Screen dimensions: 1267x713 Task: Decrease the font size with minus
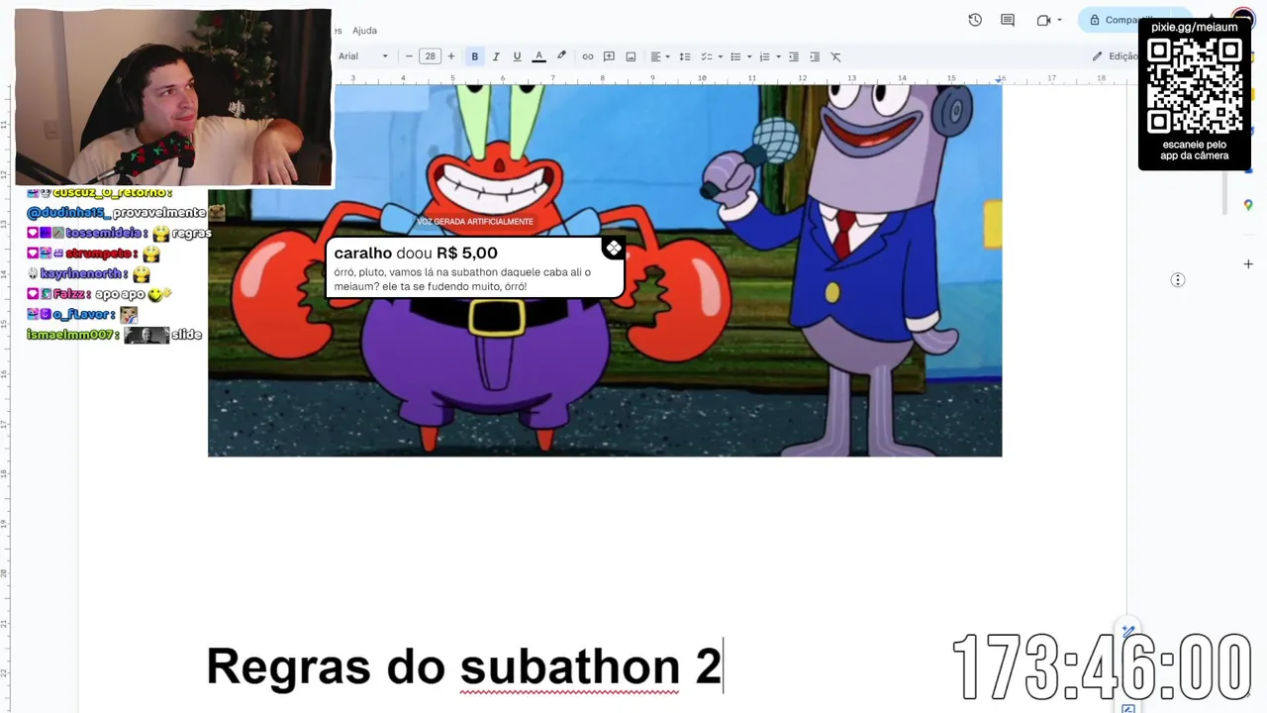click(409, 56)
